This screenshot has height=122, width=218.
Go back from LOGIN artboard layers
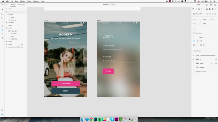tap(7, 9)
